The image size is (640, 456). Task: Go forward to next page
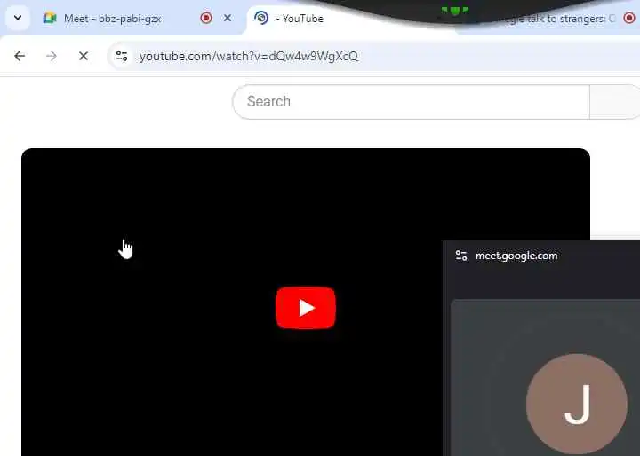pos(52,56)
